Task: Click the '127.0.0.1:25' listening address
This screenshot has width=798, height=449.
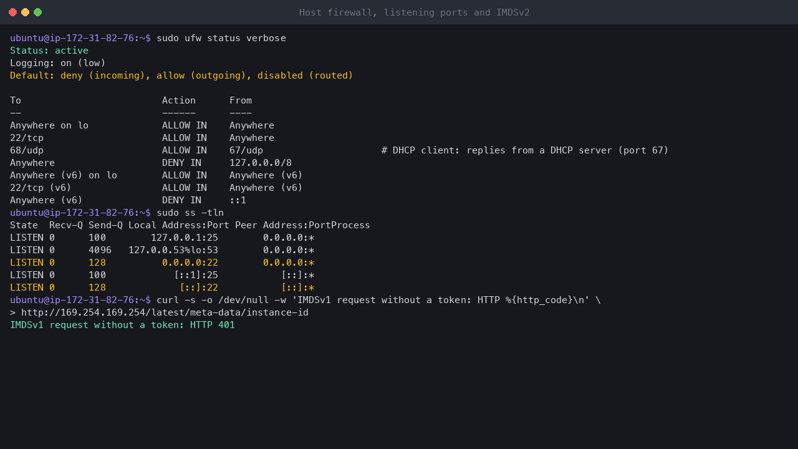Action: pos(185,238)
